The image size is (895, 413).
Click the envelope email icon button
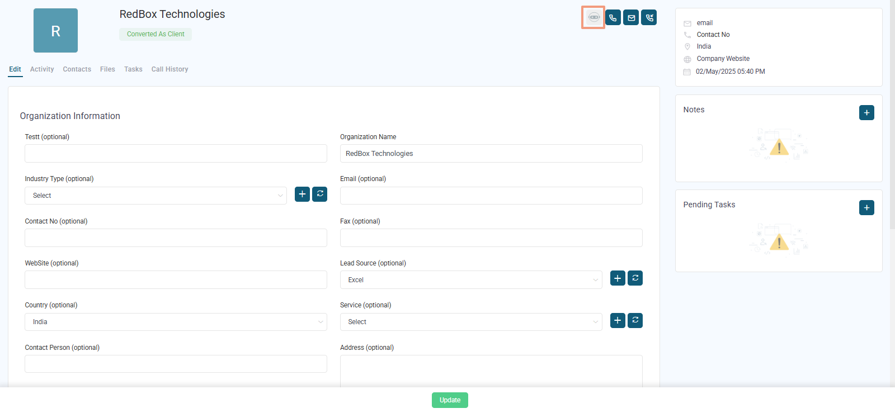pos(631,18)
